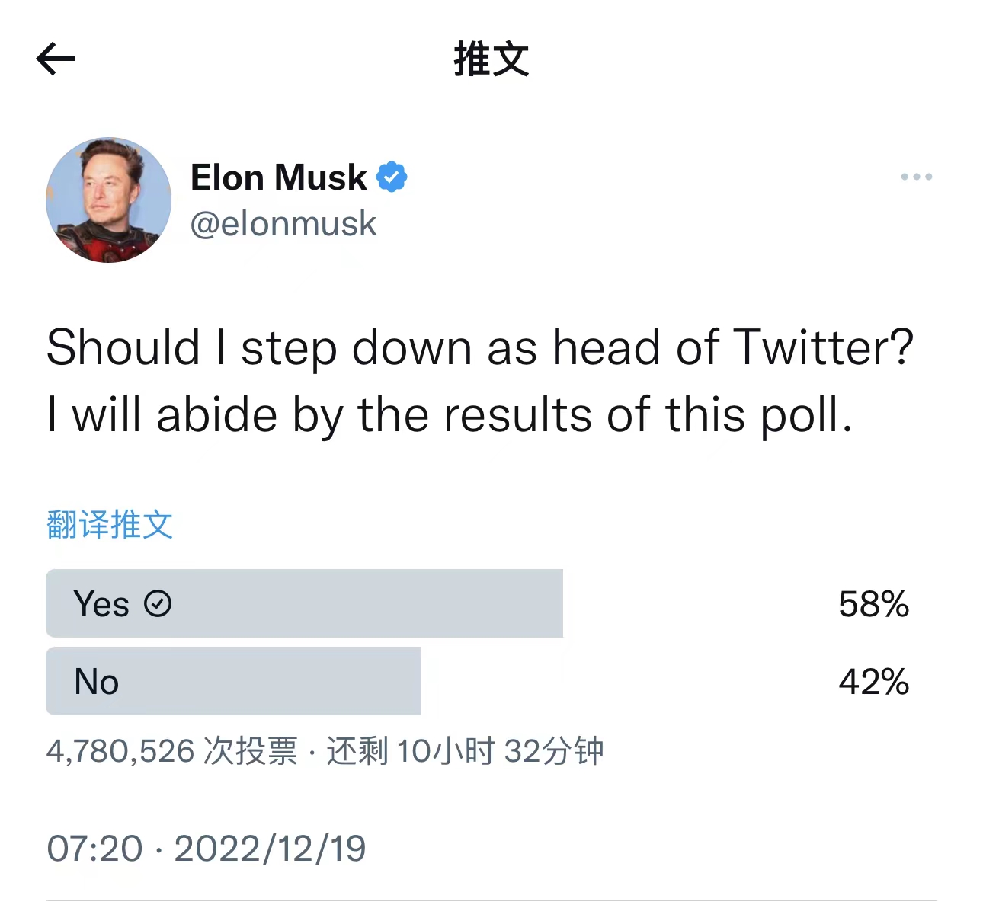
Task: Click the checkmark icon beside Yes
Action: (158, 604)
